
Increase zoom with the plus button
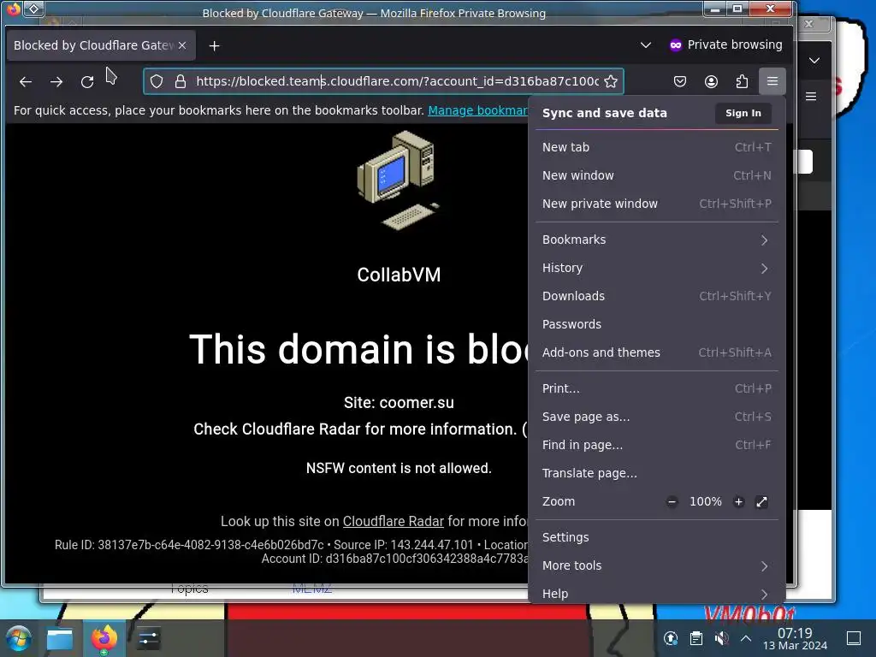point(738,501)
